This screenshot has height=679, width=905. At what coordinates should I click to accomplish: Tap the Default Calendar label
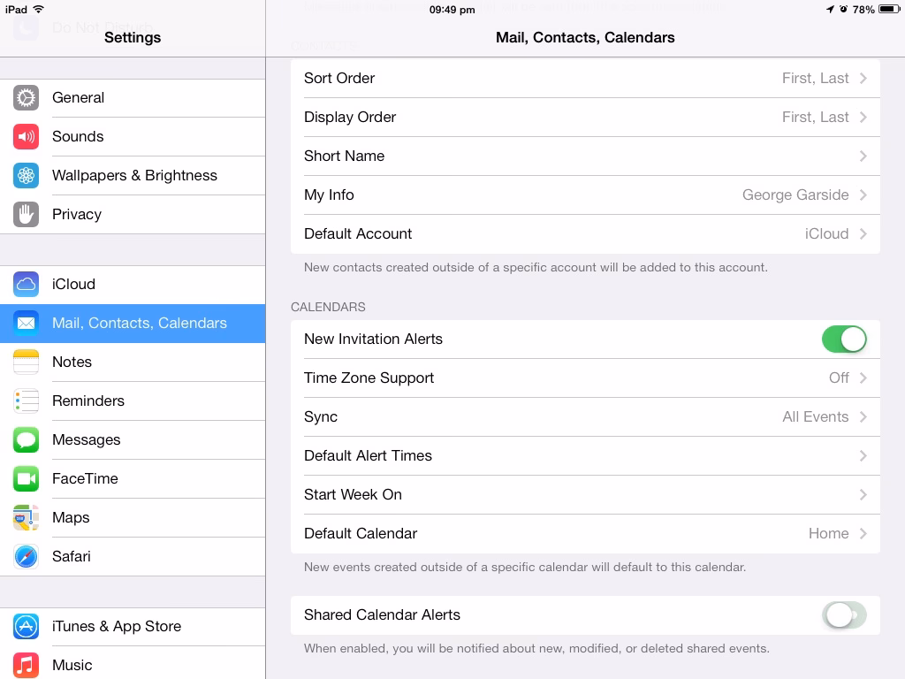[361, 533]
